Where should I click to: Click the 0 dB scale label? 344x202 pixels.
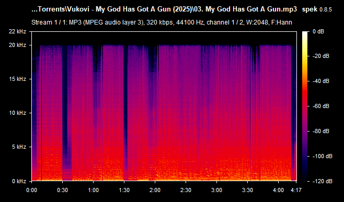pos(318,31)
